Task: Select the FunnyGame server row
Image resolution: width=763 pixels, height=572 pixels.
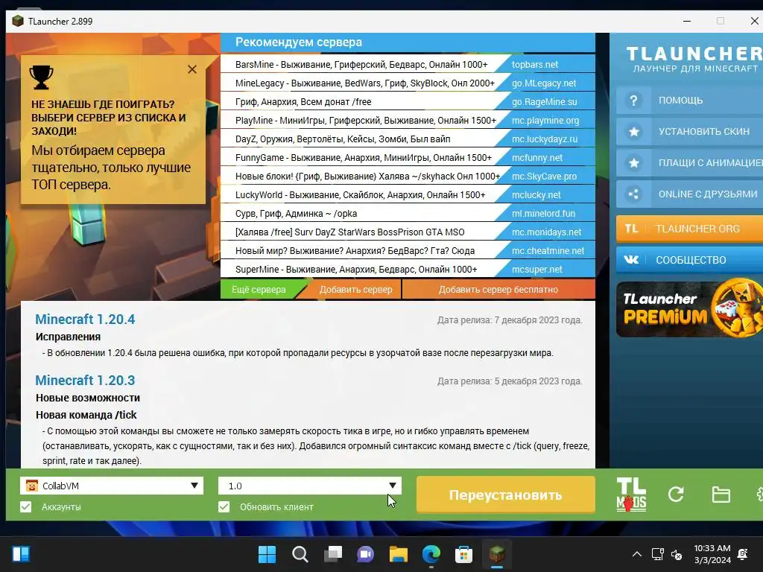Action: tap(408, 158)
